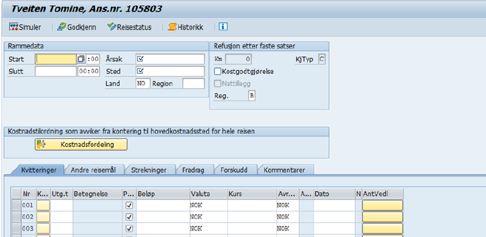Open Reisestatus from the toolbar
Image resolution: width=486 pixels, height=237 pixels.
(130, 28)
